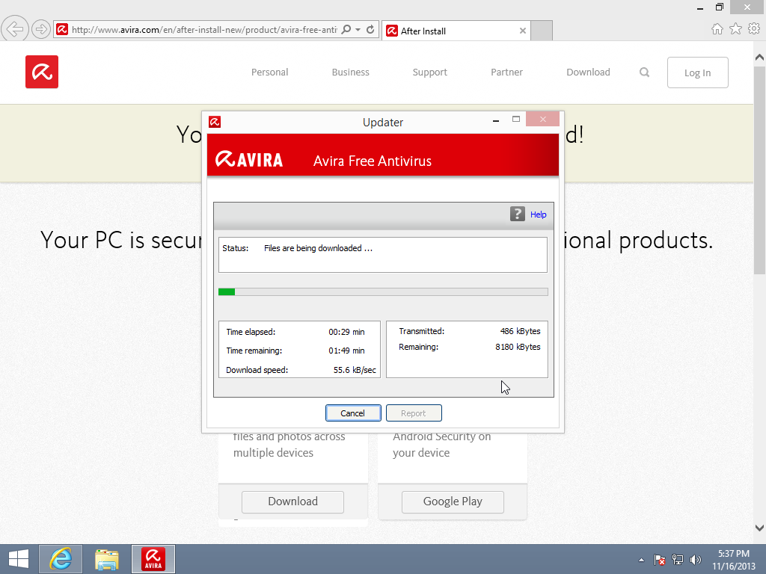Click the page scrollbar down arrow
Image resolution: width=766 pixels, height=574 pixels.
(x=760, y=528)
